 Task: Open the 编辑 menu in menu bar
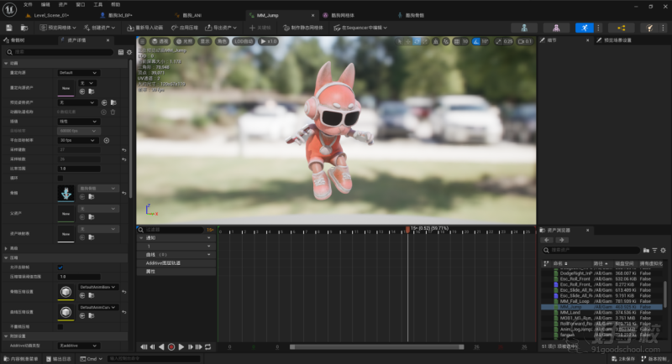[45, 4]
